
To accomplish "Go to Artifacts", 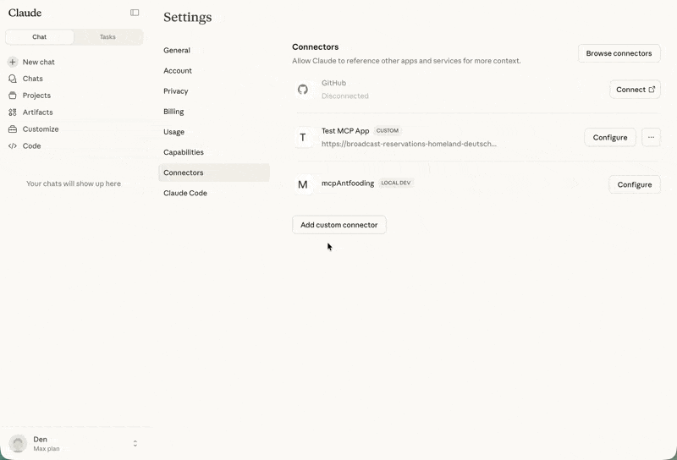I will point(37,112).
